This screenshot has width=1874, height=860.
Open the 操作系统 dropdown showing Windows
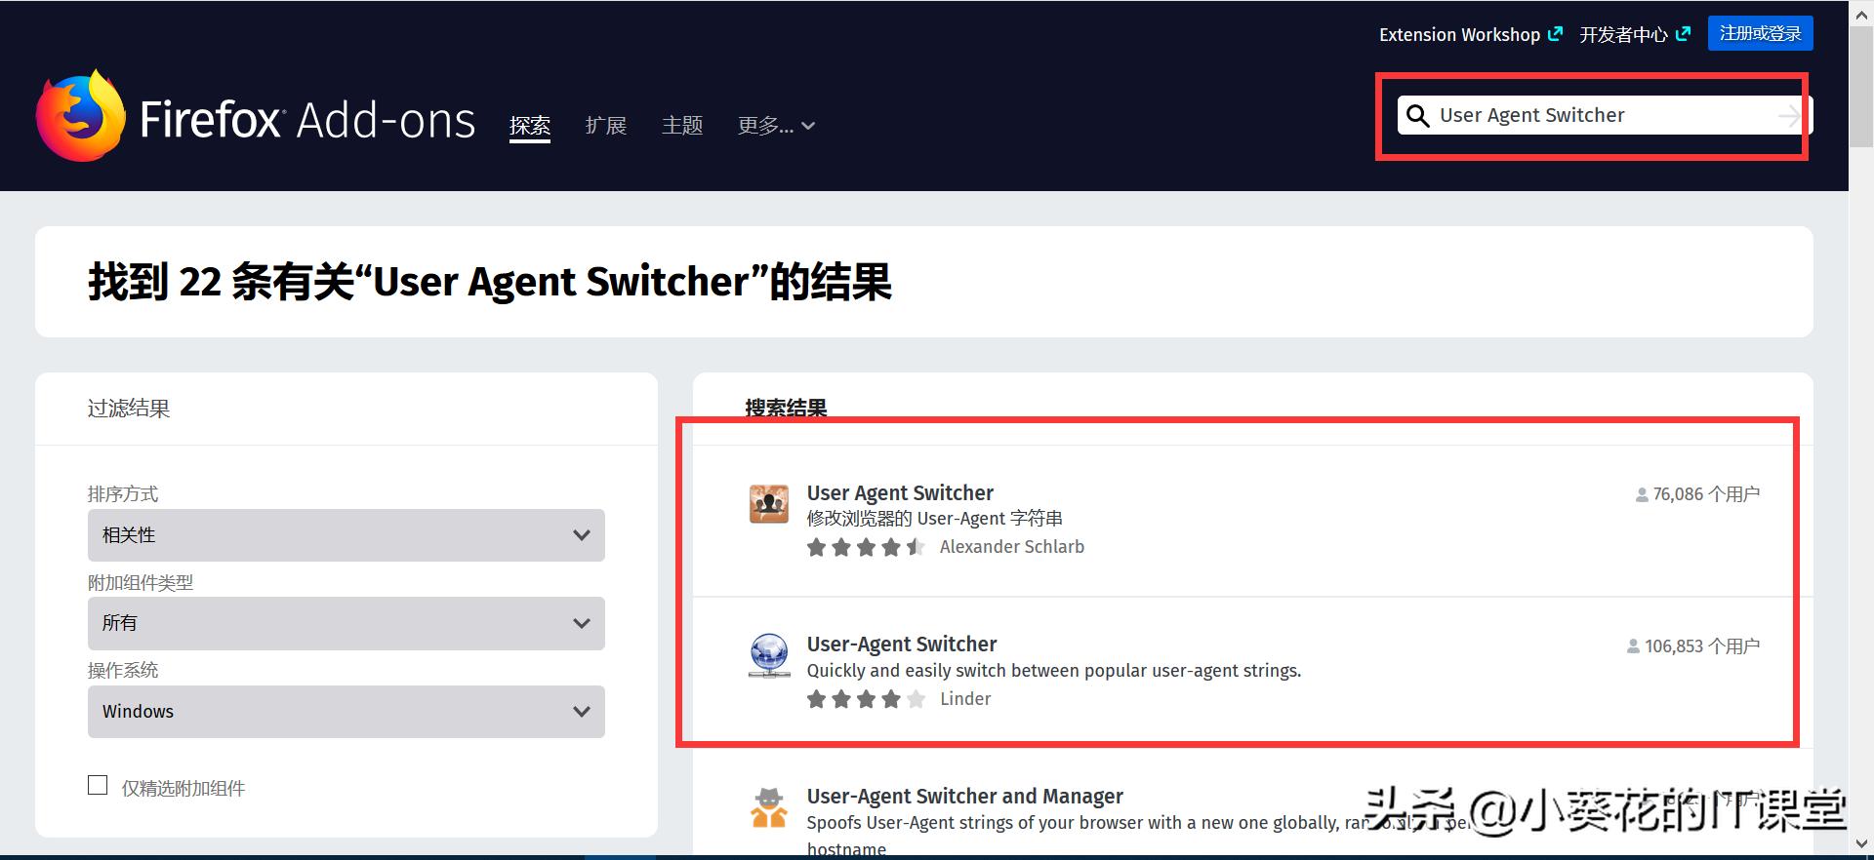[346, 712]
